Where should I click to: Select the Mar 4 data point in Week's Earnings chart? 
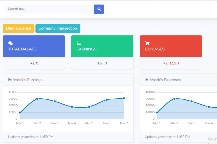72,107
